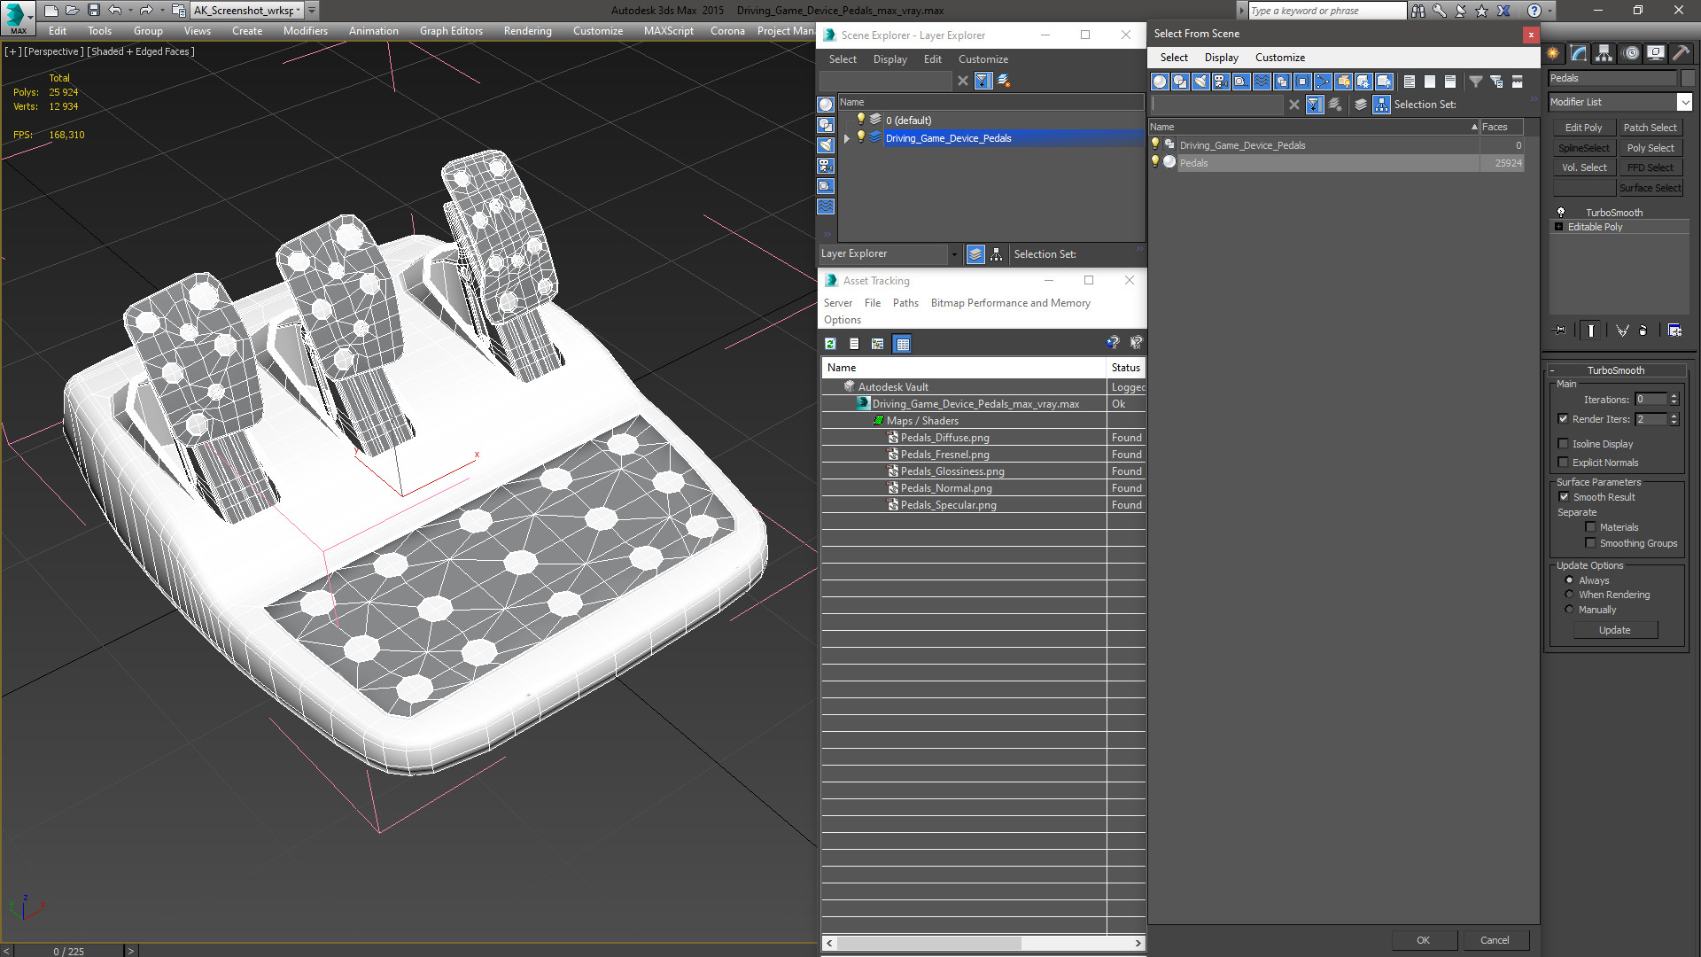The image size is (1701, 957).
Task: Open the Hierarchy command panel tab
Action: pos(1604,53)
